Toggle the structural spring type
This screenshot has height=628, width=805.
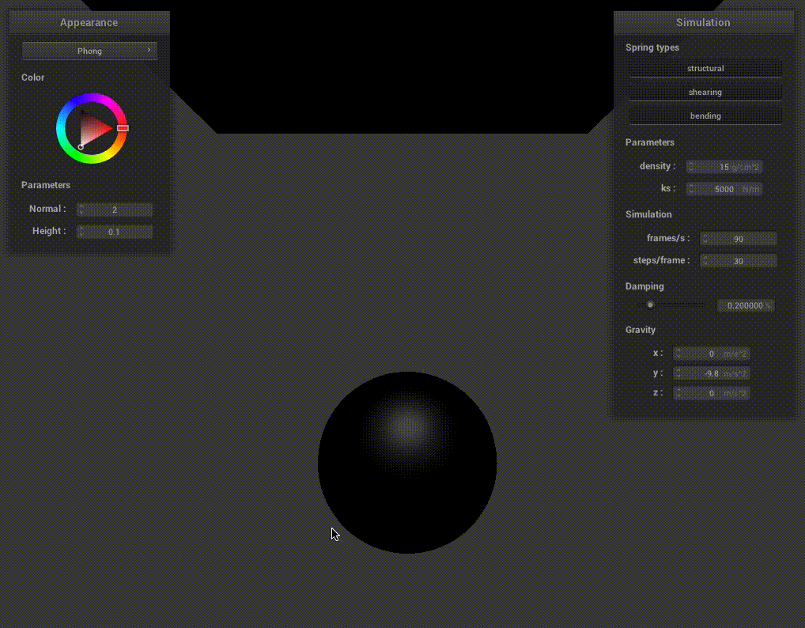click(705, 69)
